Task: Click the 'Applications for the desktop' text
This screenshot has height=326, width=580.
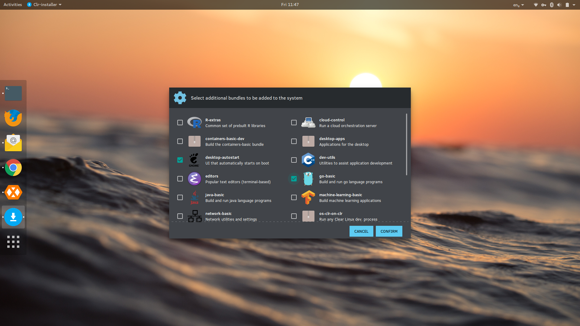Action: pyautogui.click(x=344, y=145)
